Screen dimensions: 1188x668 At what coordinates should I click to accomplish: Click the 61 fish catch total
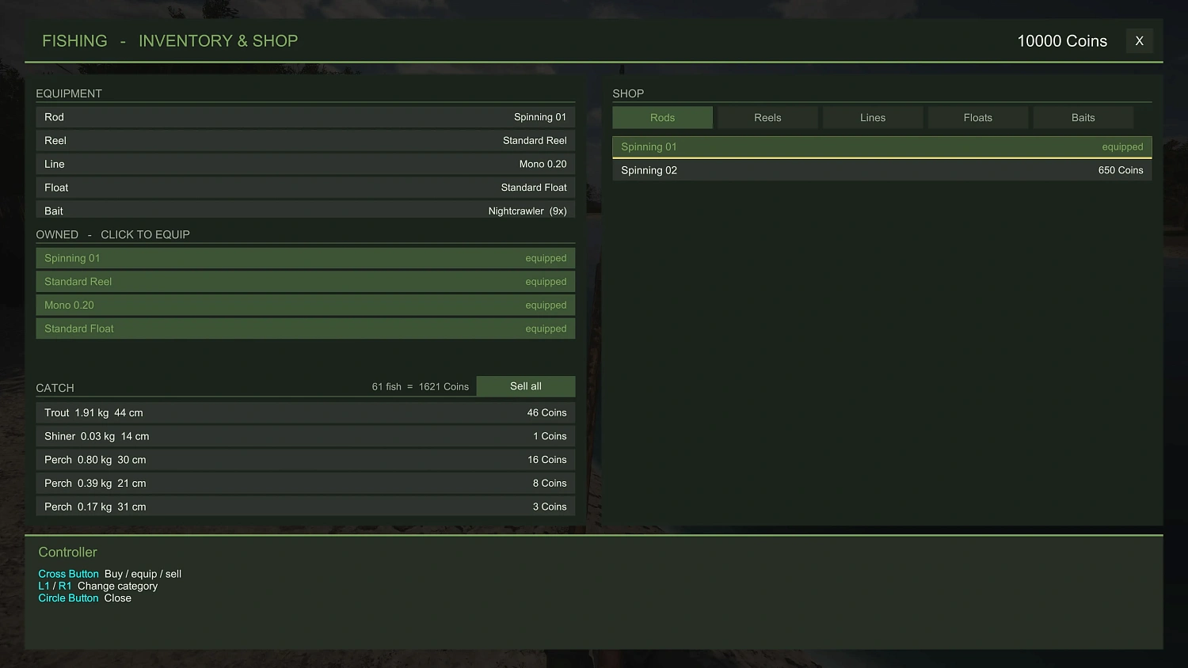point(421,387)
